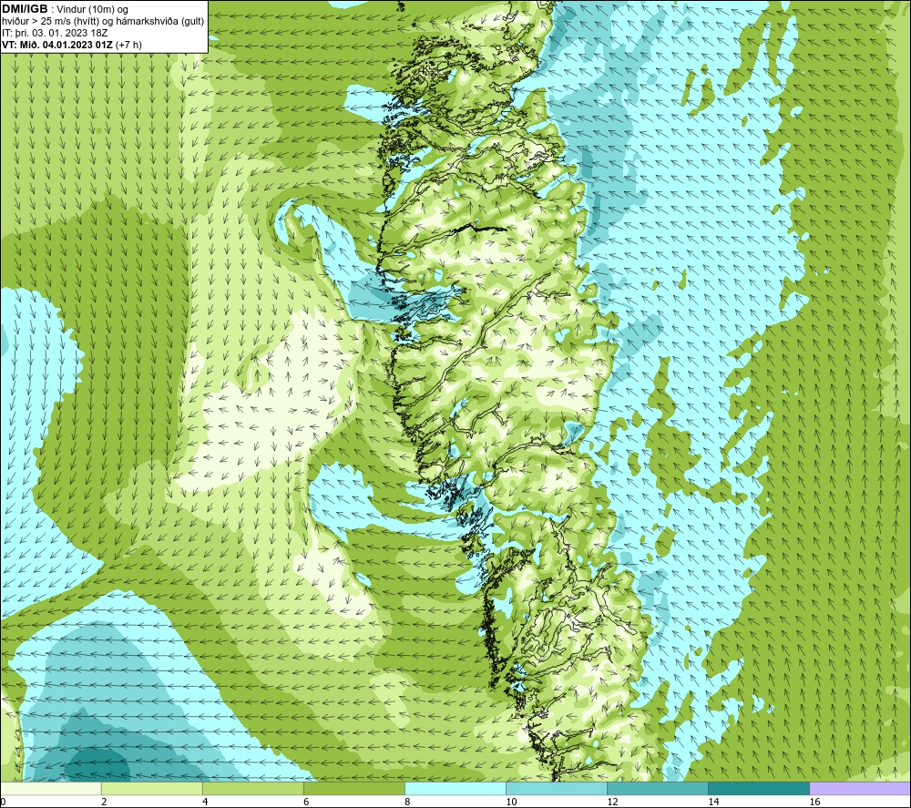The width and height of the screenshot is (911, 808).
Task: Click the "IT: þri. 03. 01. 2023 18Z" line
Action: [55, 33]
